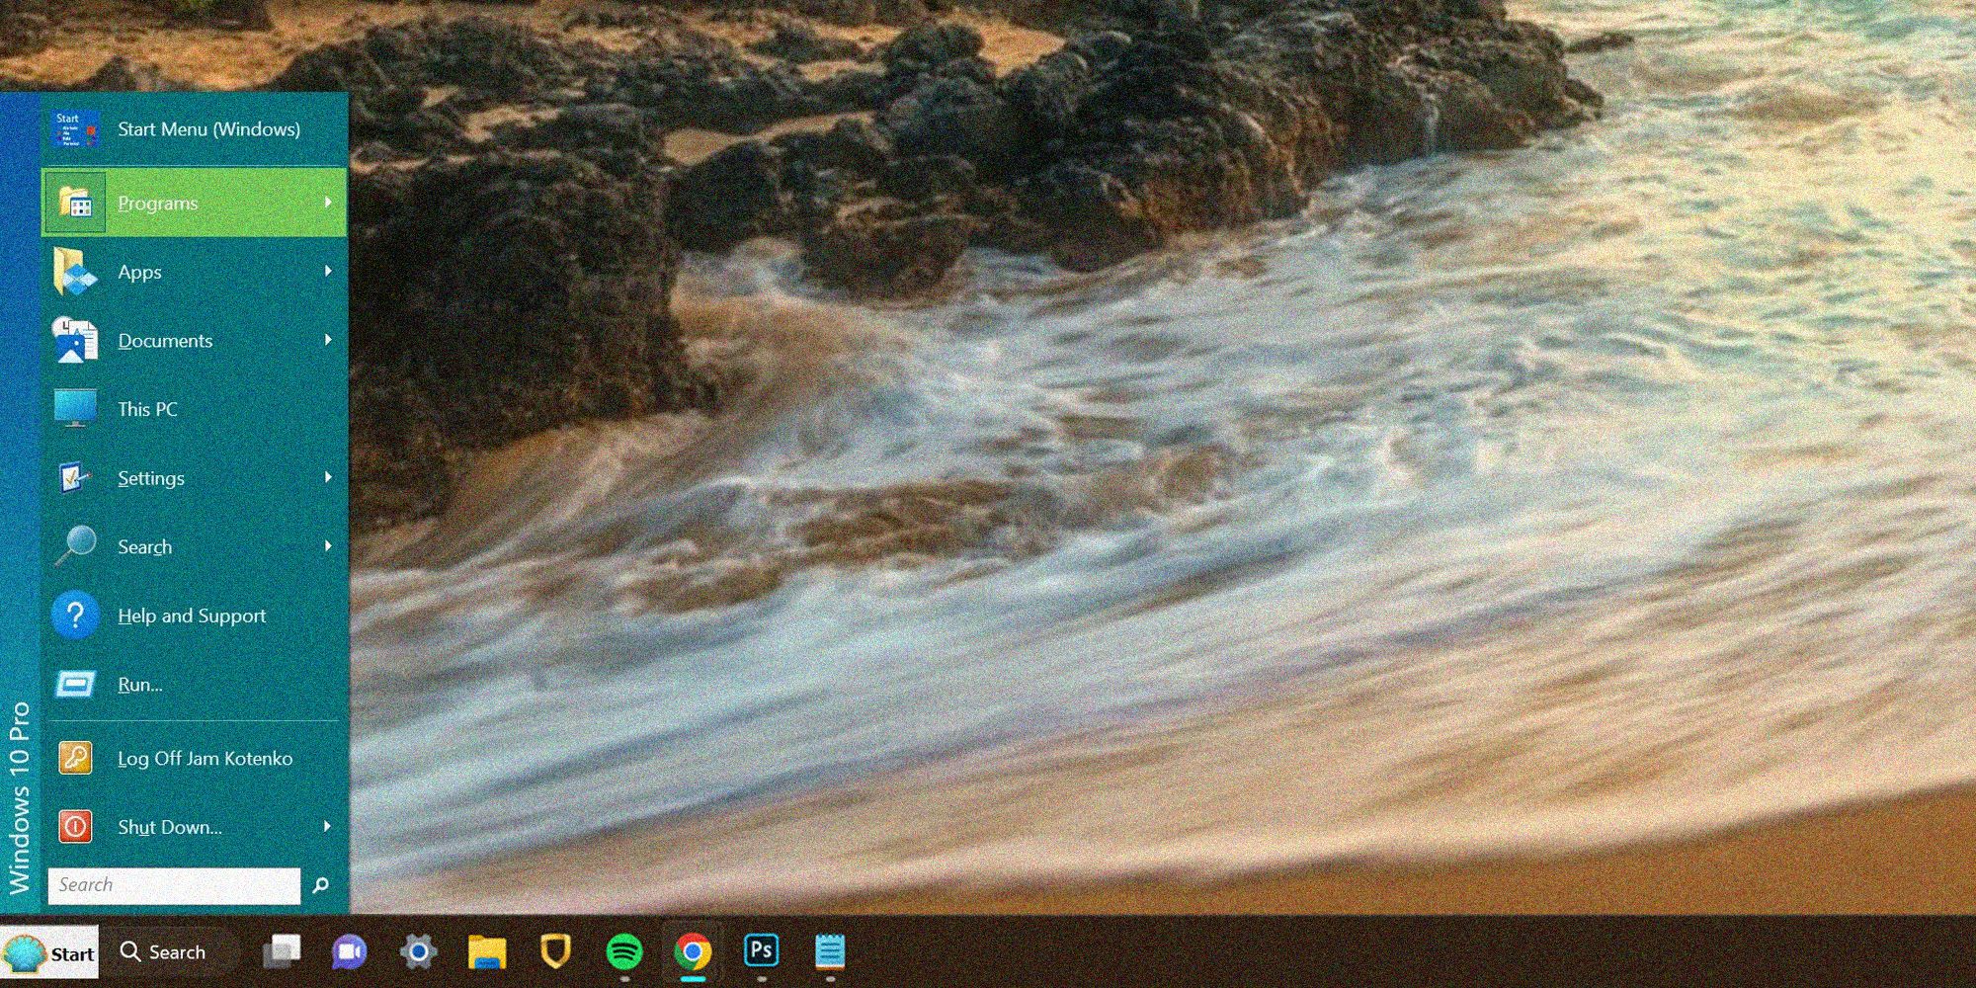Launch the purple video chat app
Viewport: 1976px width, 988px height.
tap(349, 952)
